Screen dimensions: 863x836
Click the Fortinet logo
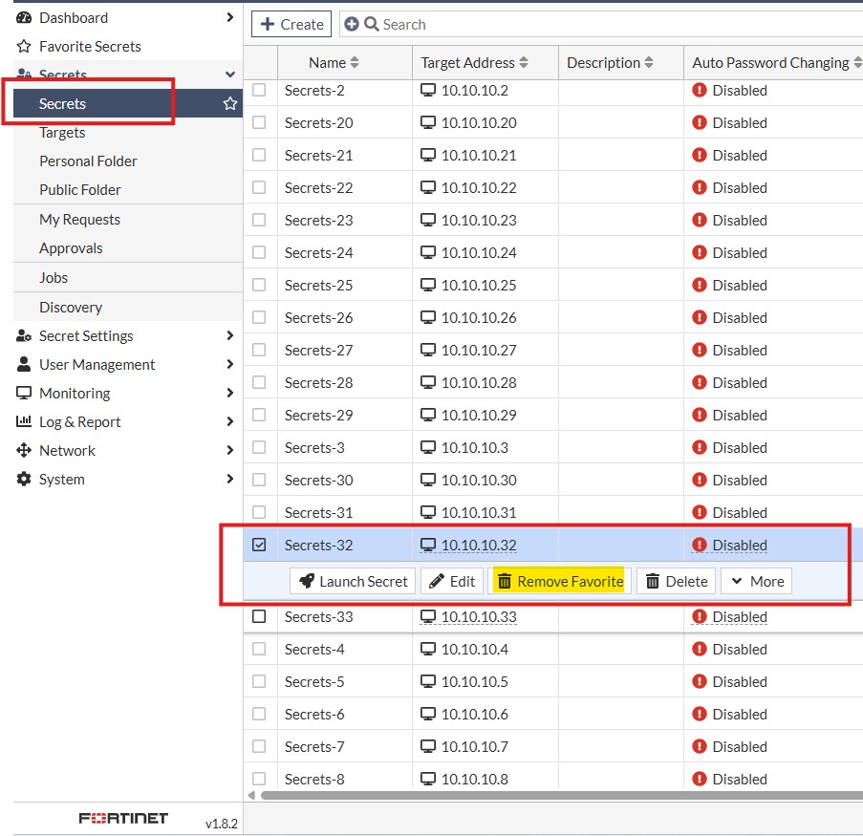[123, 819]
